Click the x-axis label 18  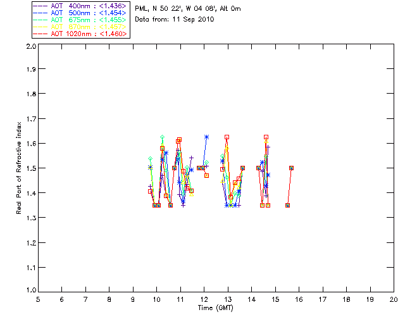pos(347,299)
